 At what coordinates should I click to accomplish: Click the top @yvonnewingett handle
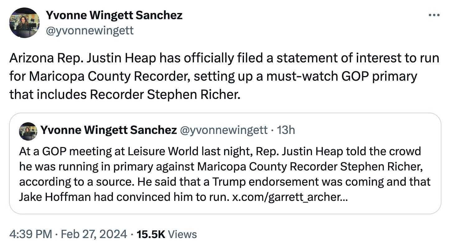[x=90, y=30]
